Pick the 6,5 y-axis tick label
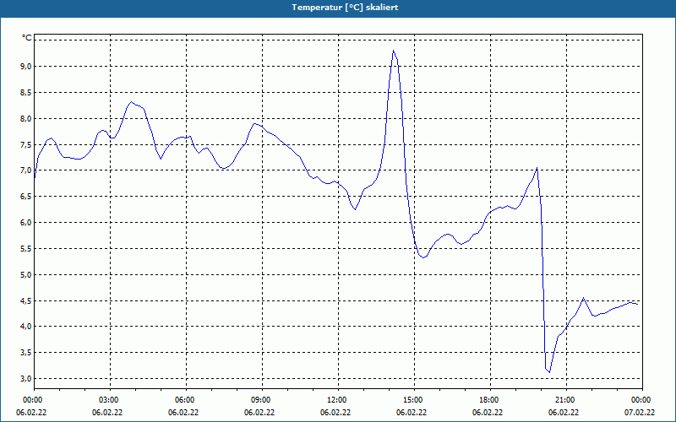 click(x=26, y=197)
